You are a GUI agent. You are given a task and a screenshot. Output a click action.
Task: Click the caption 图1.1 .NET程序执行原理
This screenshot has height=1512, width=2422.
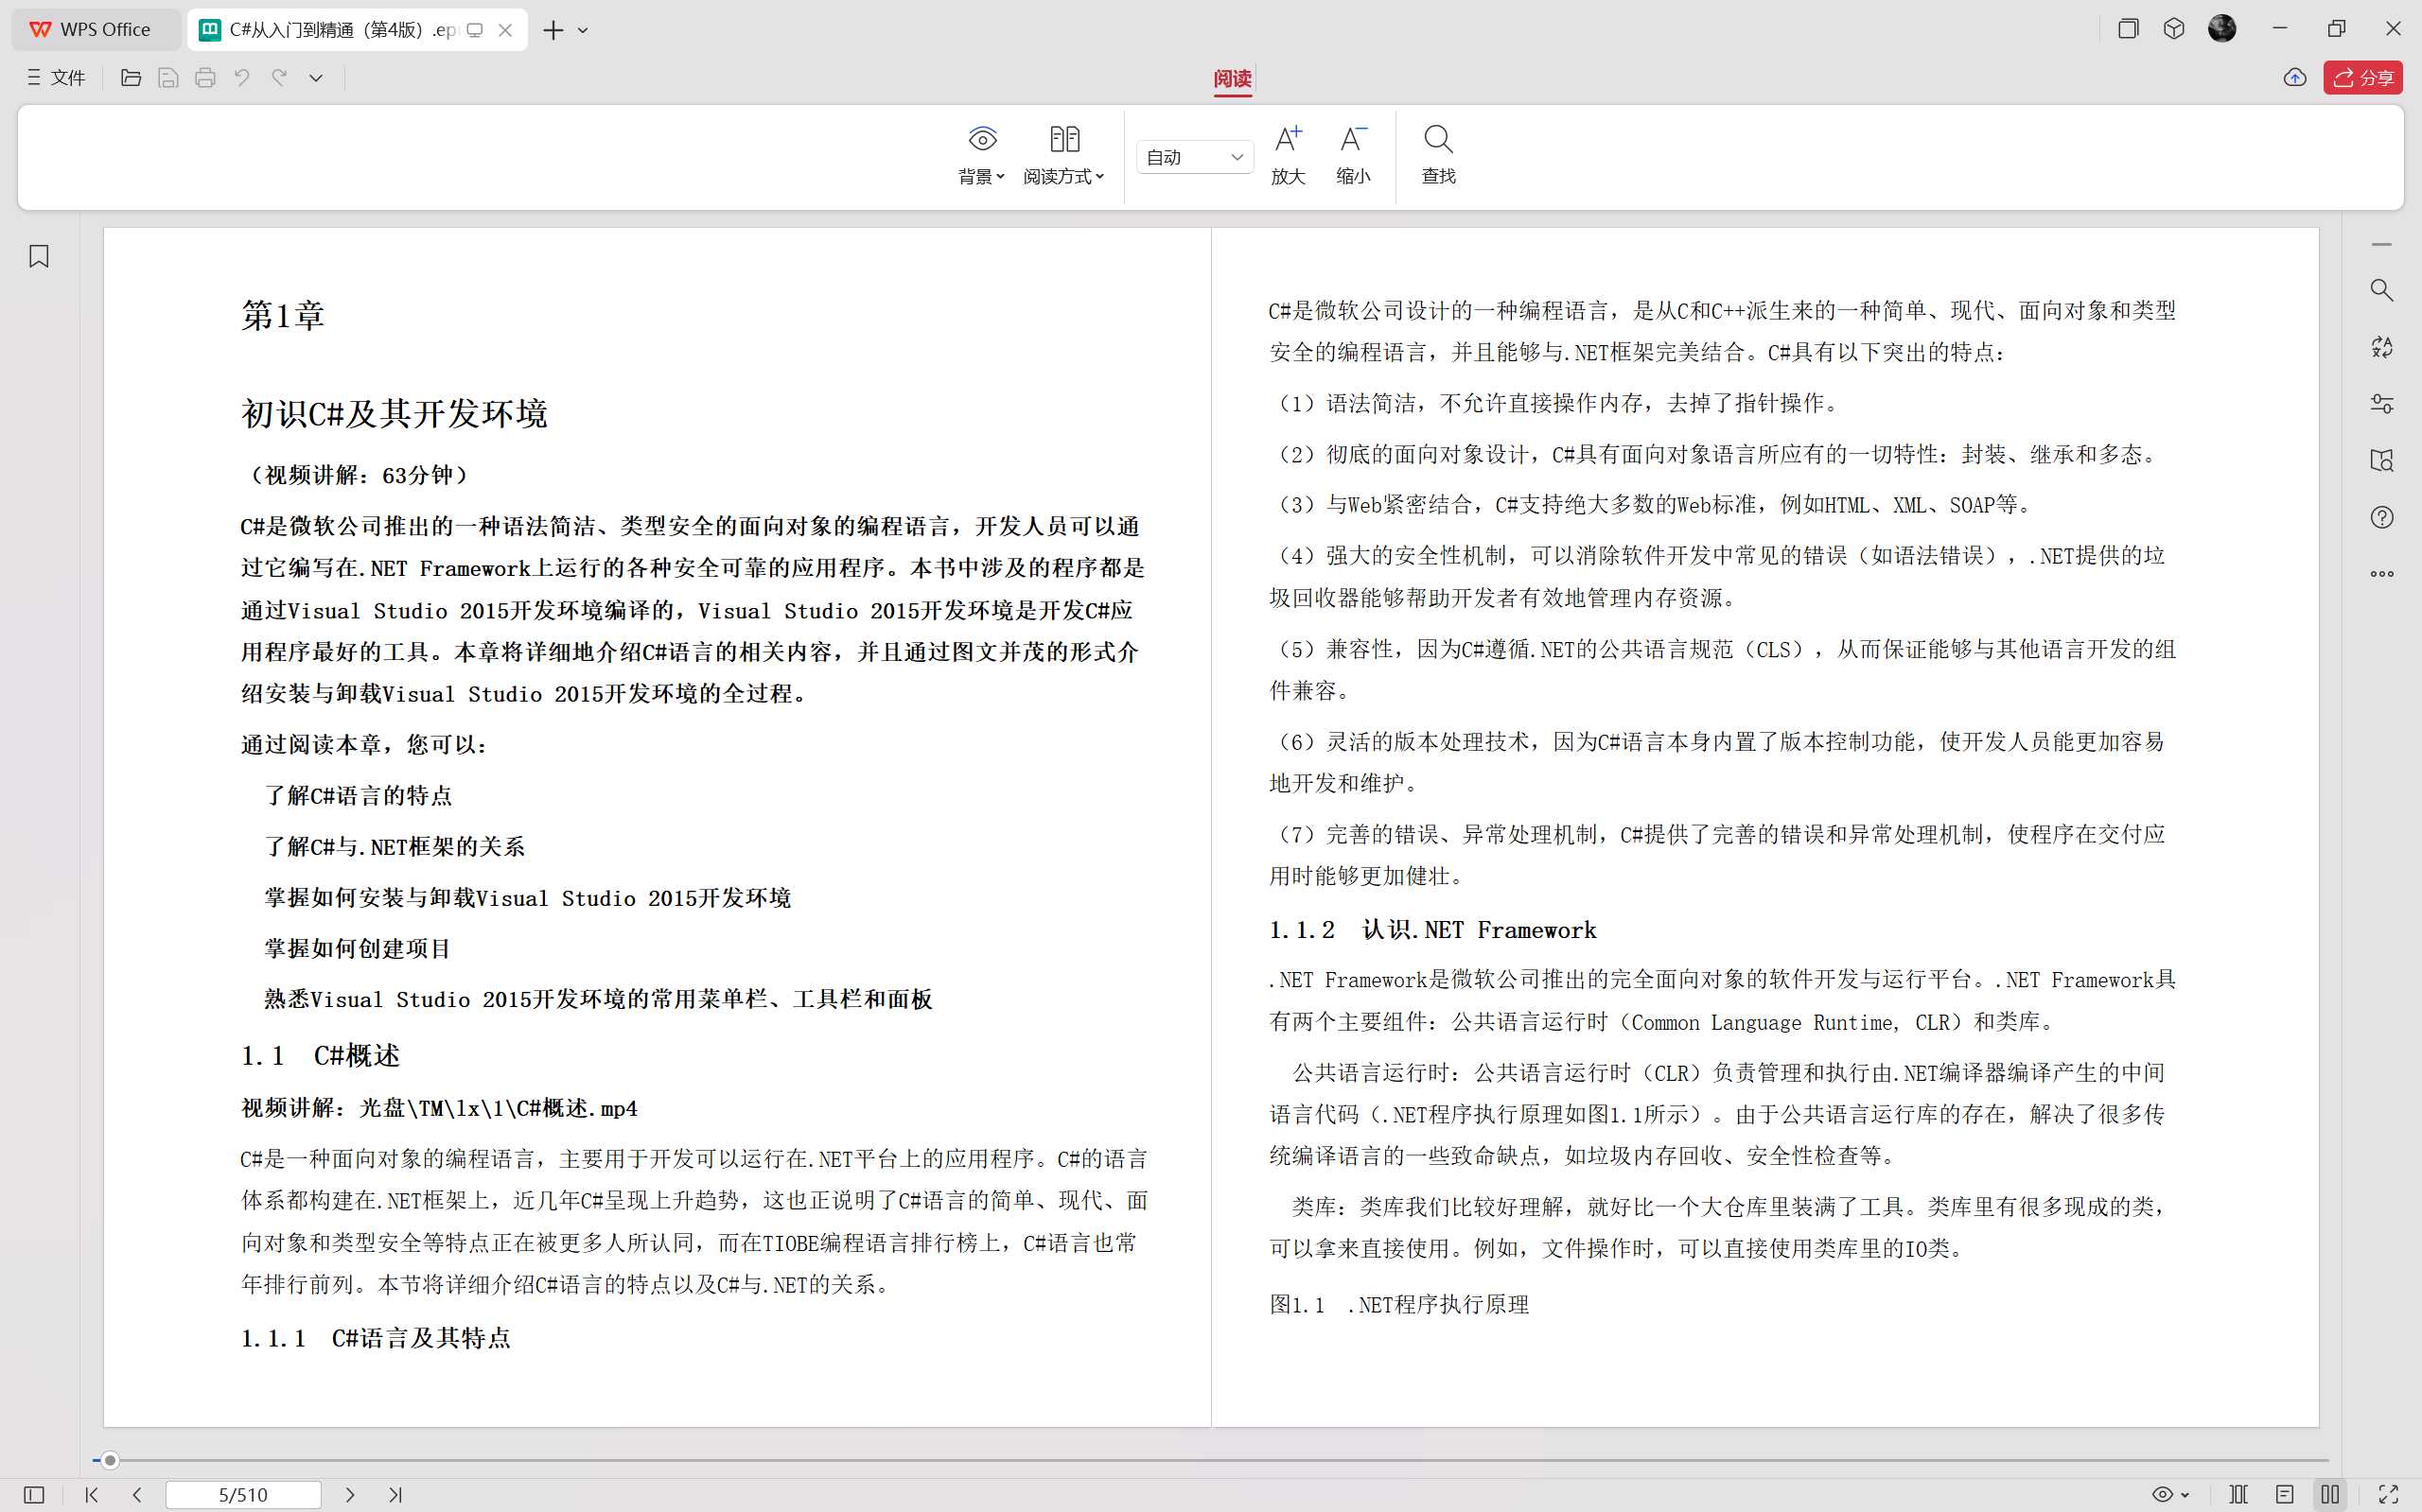[1398, 1304]
